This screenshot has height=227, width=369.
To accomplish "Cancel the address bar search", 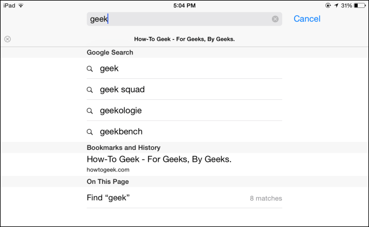I will coord(307,19).
